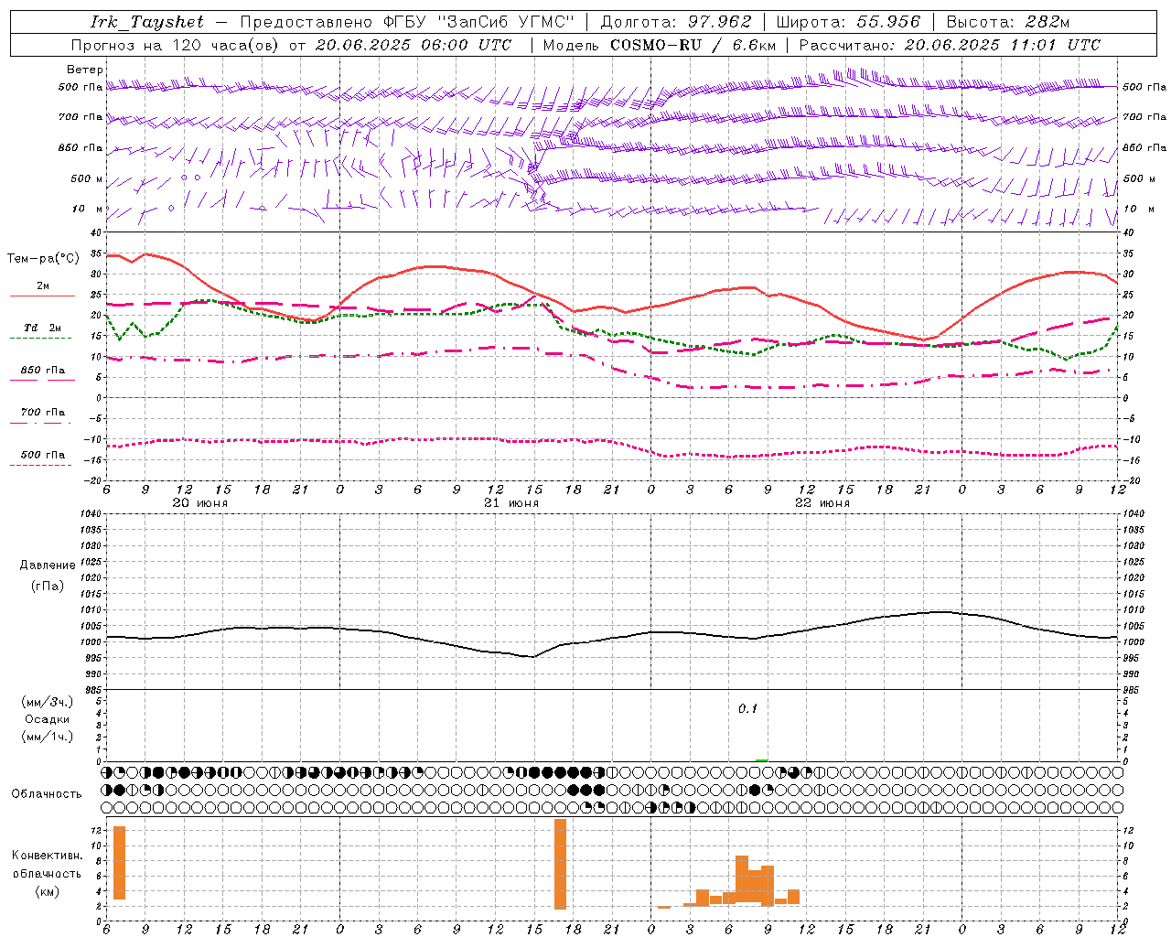This screenshot has height=937, width=1171.
Task: Click "Прогноз на 120 часа(ов)" text
Action: pyautogui.click(x=176, y=45)
